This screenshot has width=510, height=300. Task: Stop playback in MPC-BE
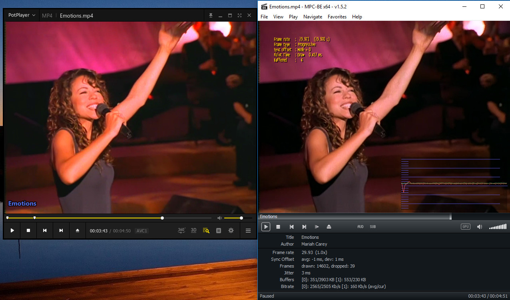click(x=278, y=227)
